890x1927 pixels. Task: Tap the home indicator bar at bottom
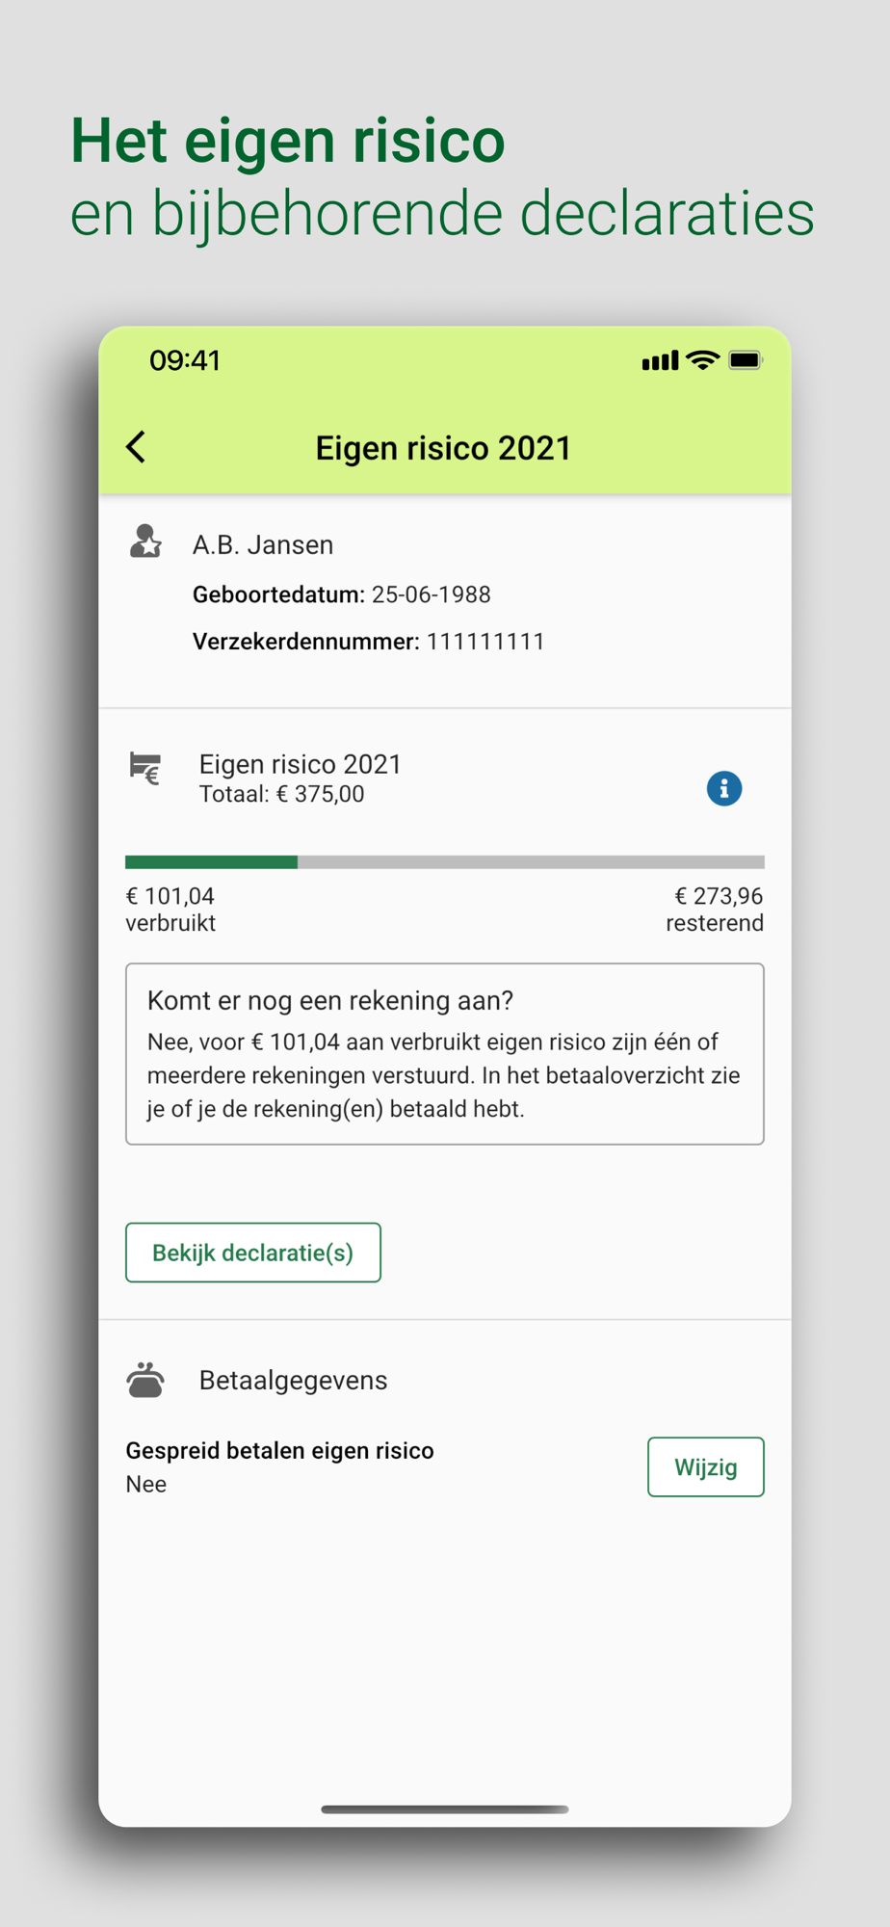pos(445,1809)
